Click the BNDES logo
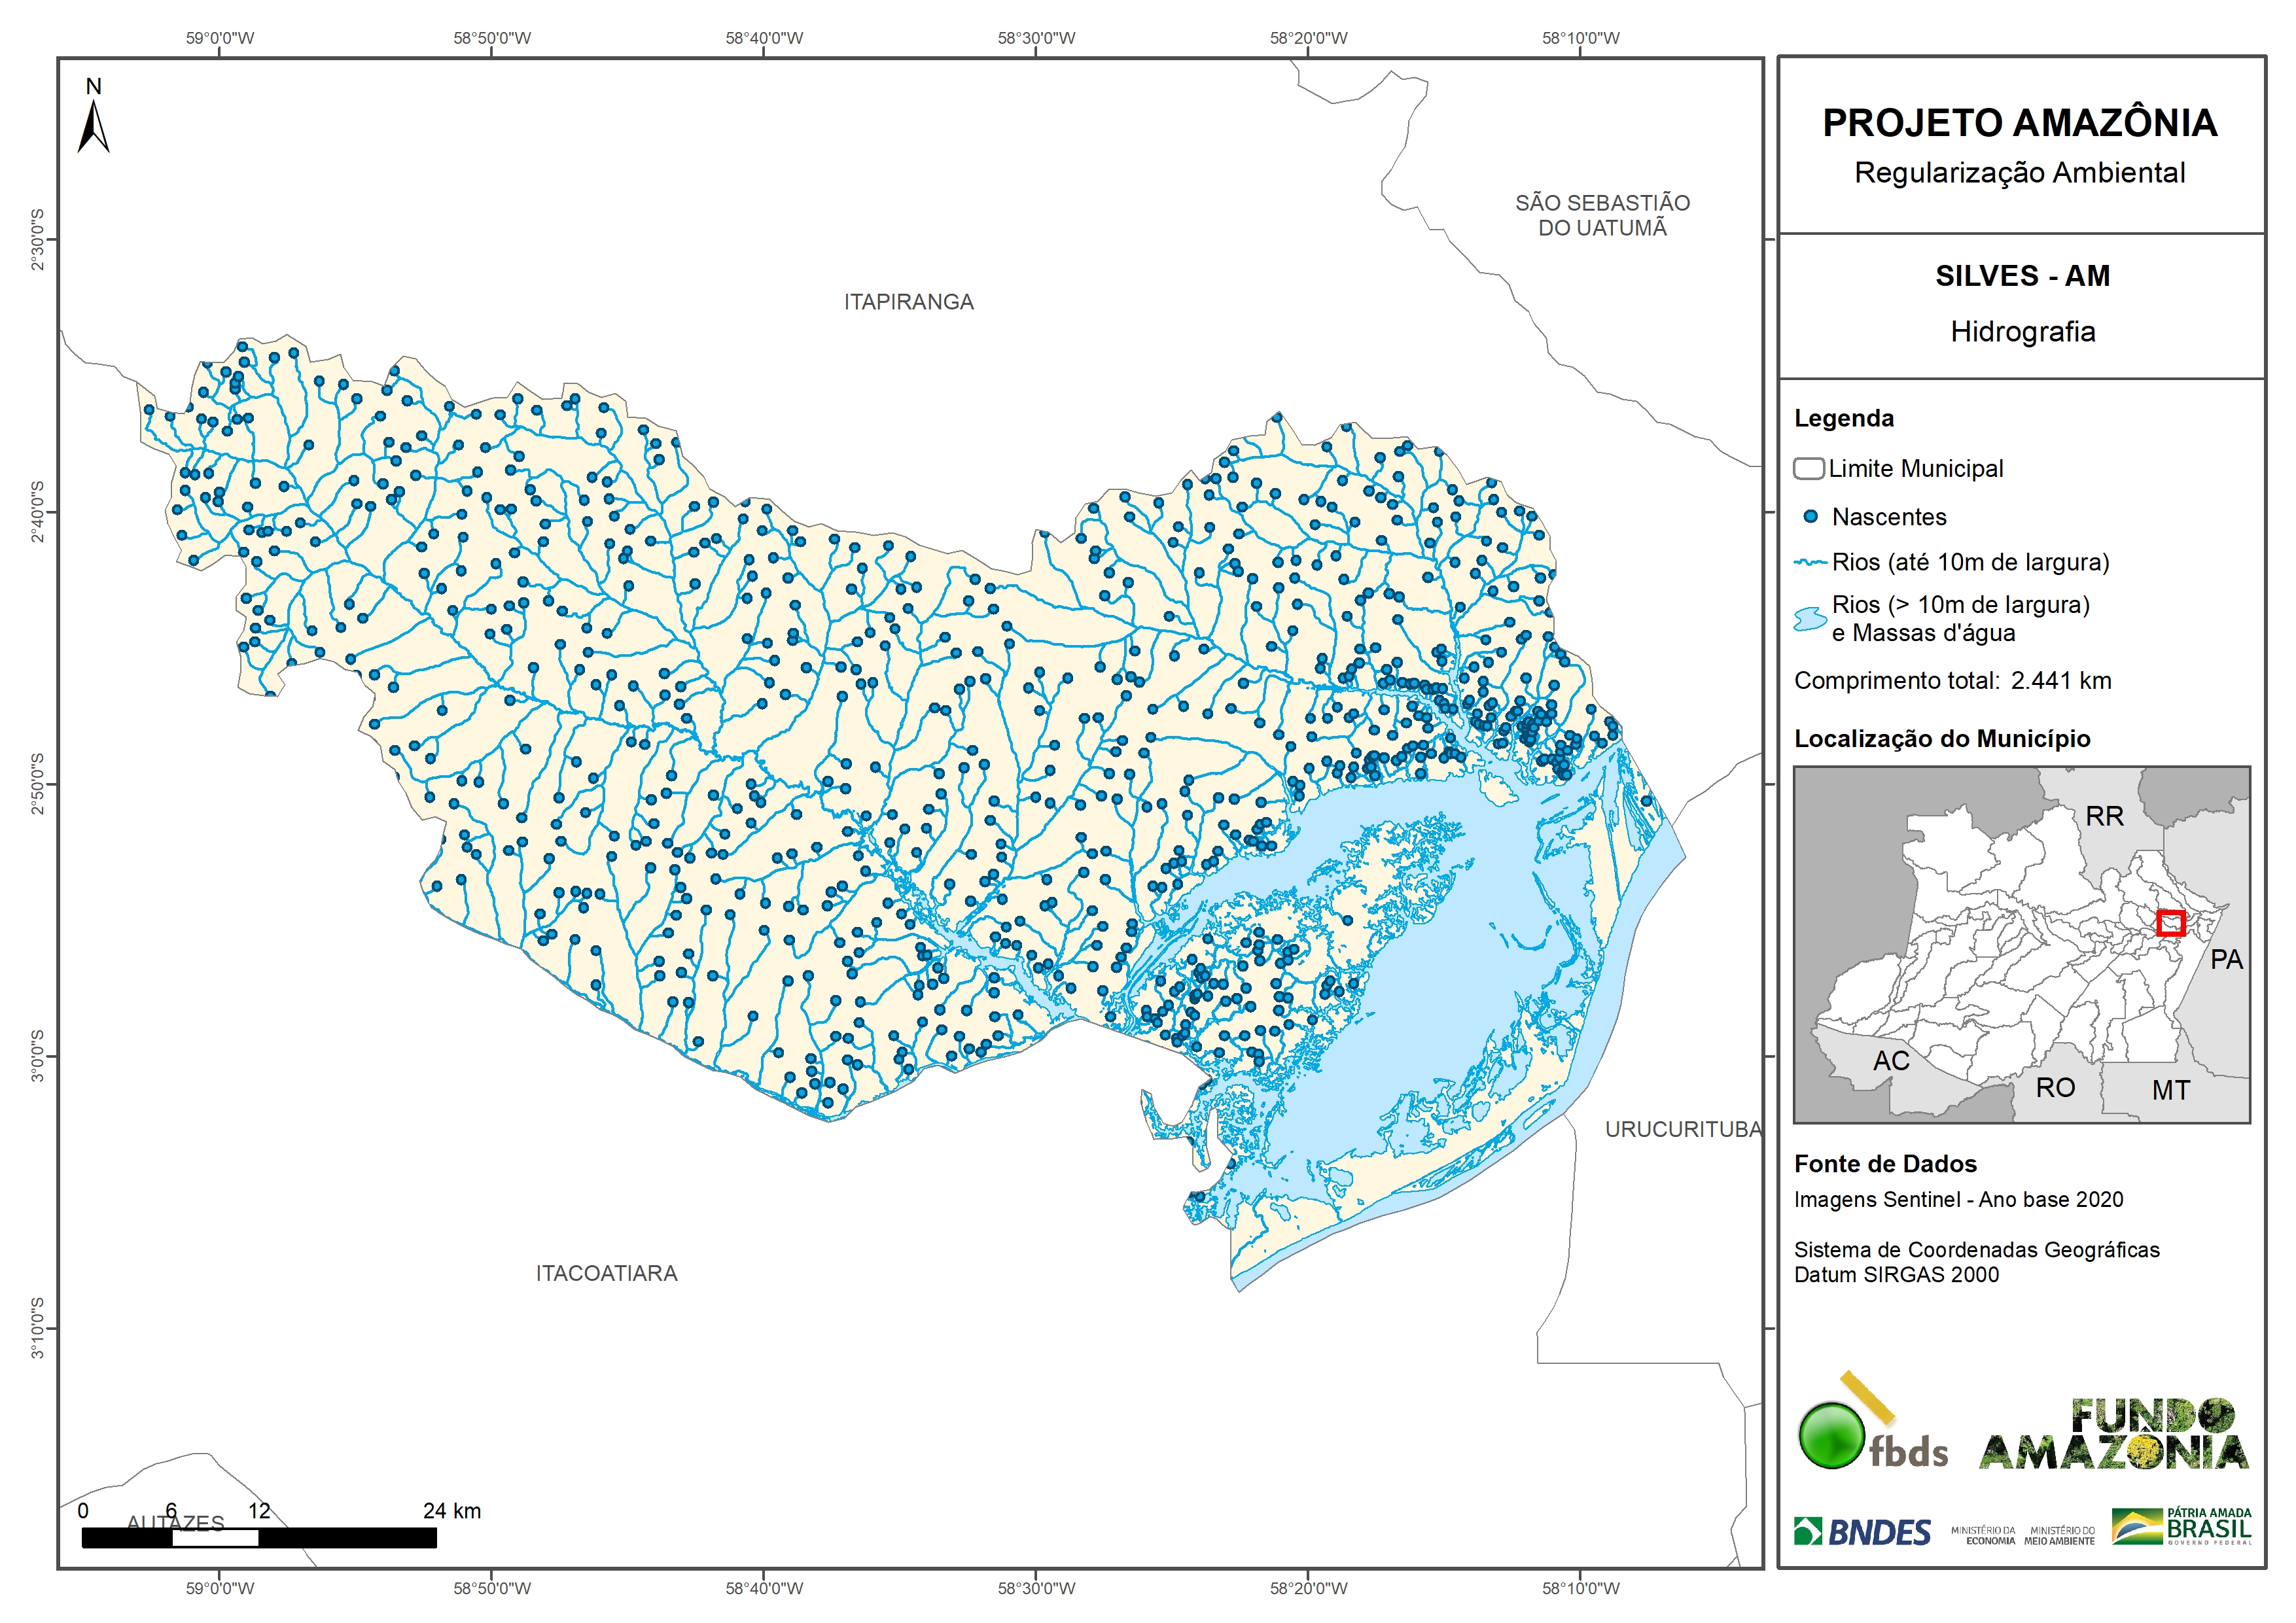 1862,1532
